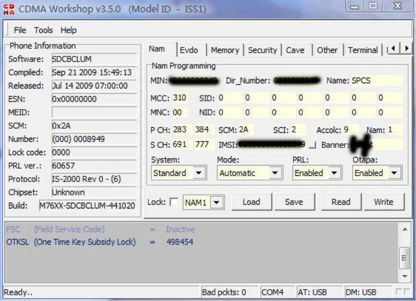Click the ESN value 0x00000000
This screenshot has width=416, height=301.
94,99
